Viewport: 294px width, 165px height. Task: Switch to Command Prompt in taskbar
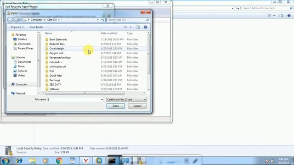pos(112,161)
